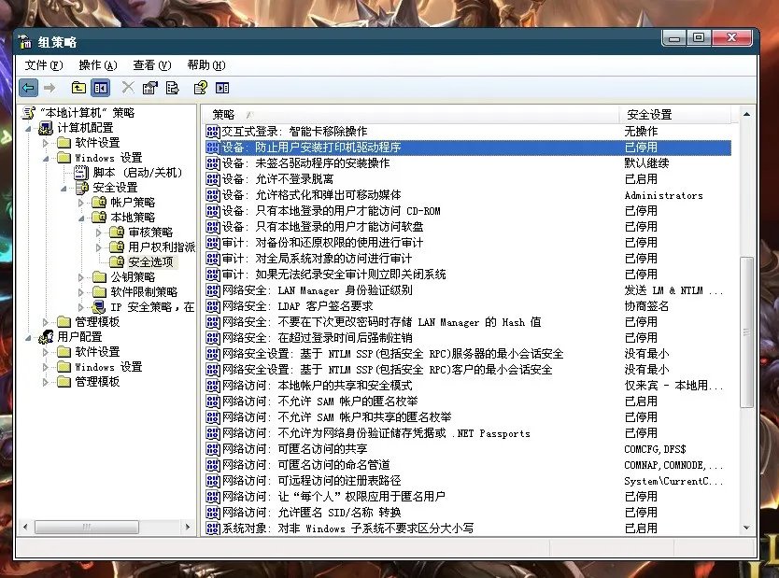The width and height of the screenshot is (779, 578).
Task: Click the help toolbar icon
Action: tap(202, 87)
